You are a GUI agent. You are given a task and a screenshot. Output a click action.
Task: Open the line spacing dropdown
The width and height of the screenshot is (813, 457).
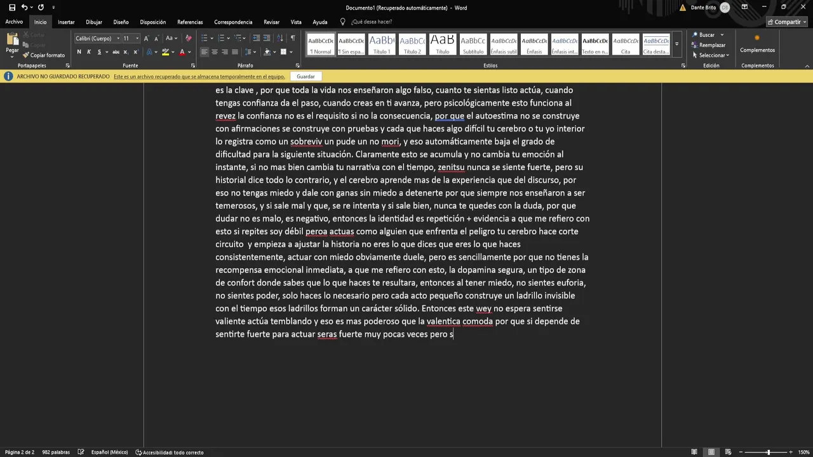(x=250, y=52)
